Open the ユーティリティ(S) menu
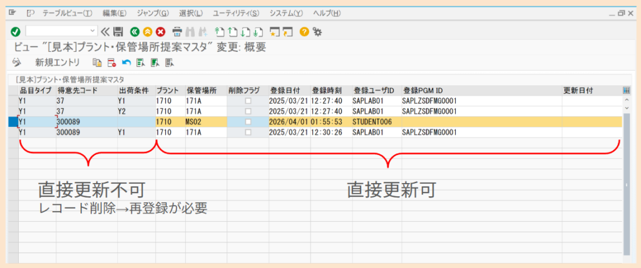This screenshot has width=641, height=268. [x=236, y=13]
